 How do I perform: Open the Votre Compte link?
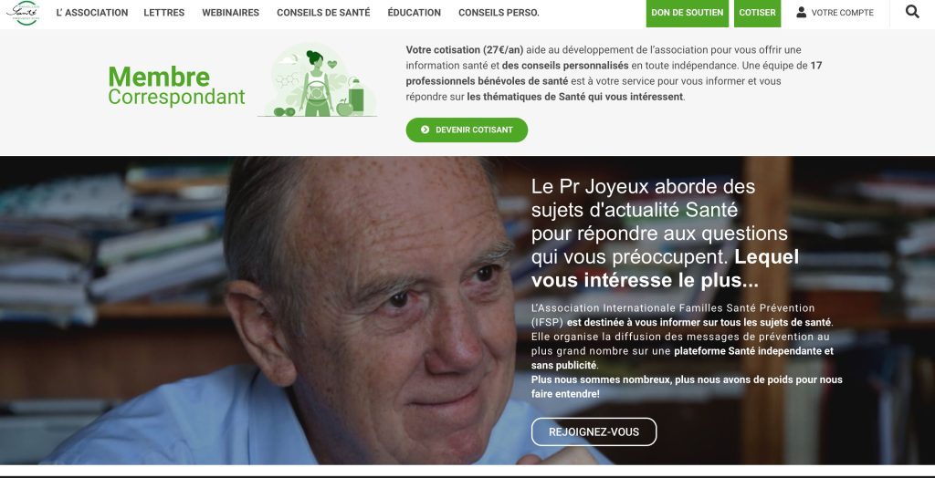click(835, 13)
